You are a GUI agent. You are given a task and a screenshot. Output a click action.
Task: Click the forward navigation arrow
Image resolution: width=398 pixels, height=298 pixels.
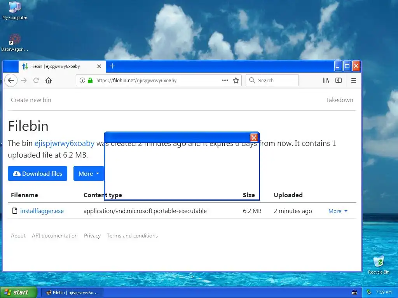click(x=24, y=81)
